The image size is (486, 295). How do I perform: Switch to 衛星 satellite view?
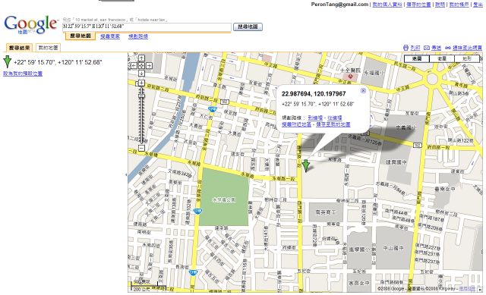coord(442,58)
